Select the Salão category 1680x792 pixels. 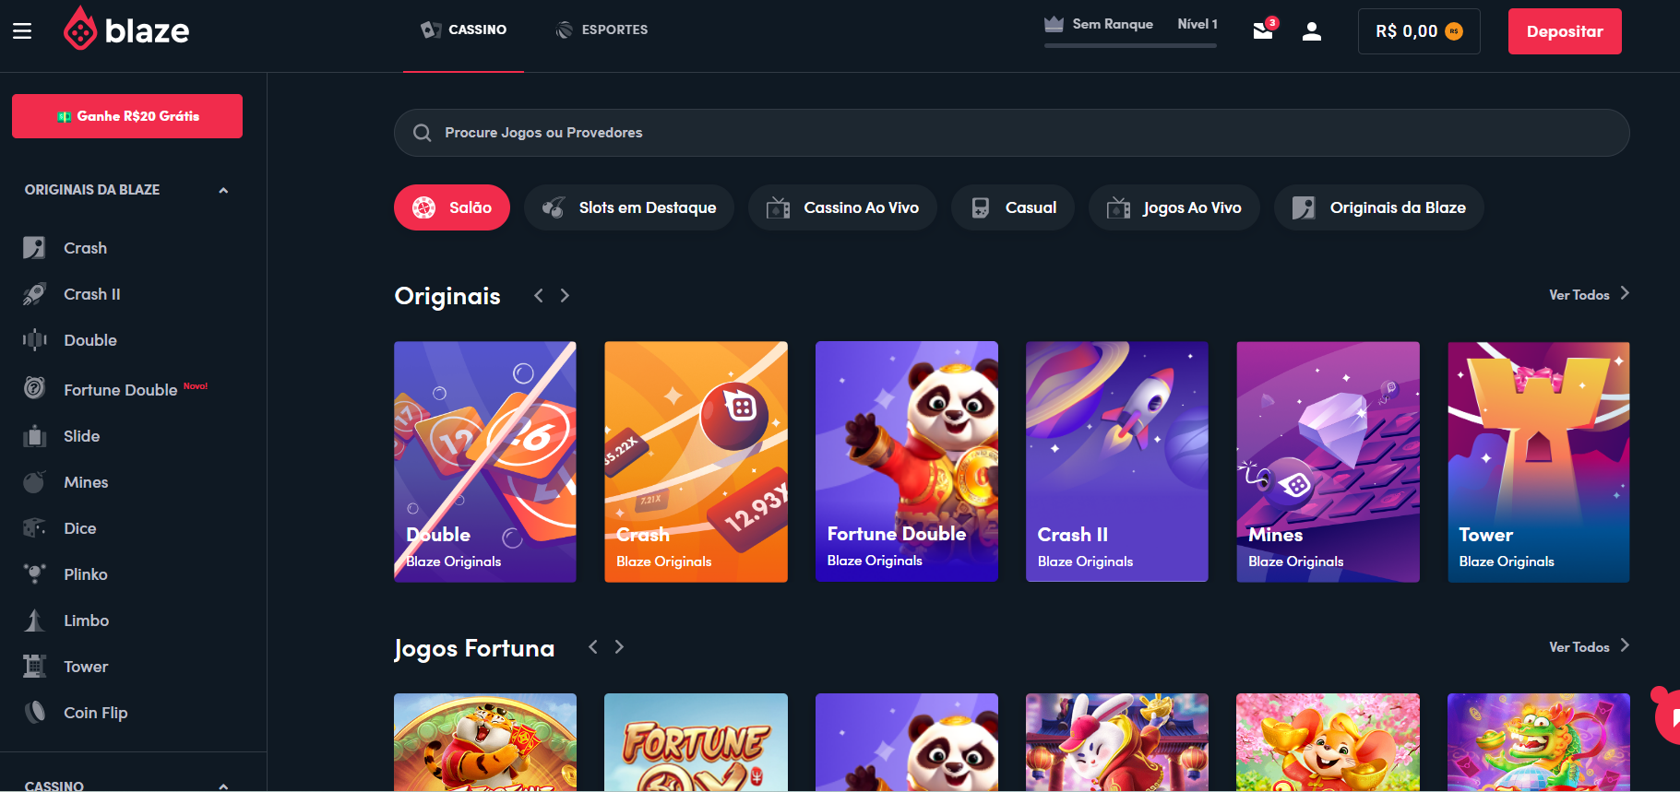pos(452,207)
